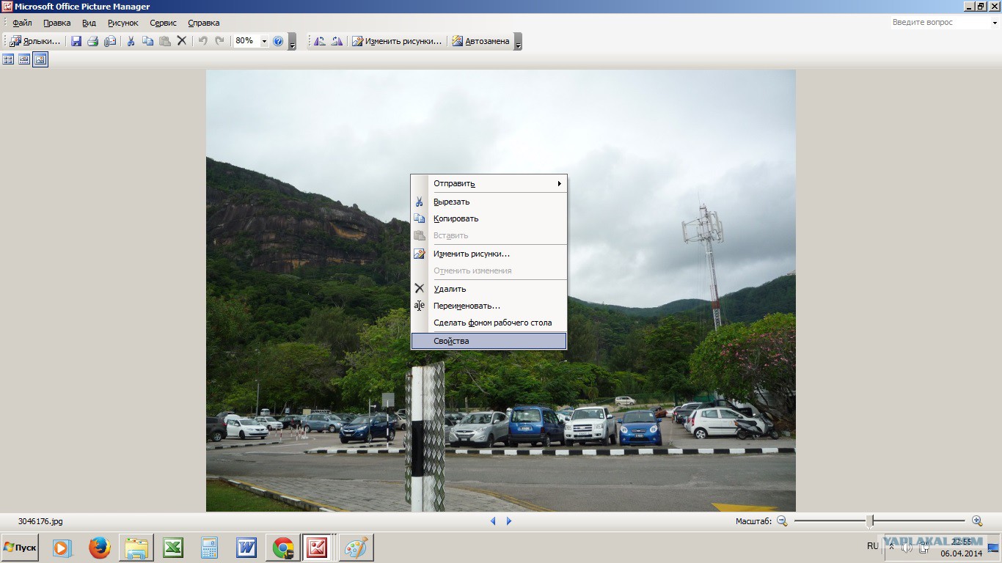Switch to Filmstrip view mode
The height and width of the screenshot is (563, 1002).
tap(24, 59)
